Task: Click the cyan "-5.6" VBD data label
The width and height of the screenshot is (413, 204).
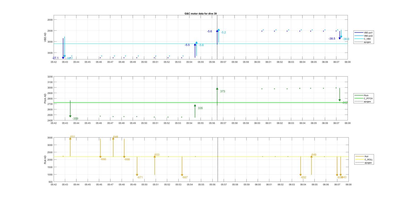Action: pyautogui.click(x=201, y=45)
